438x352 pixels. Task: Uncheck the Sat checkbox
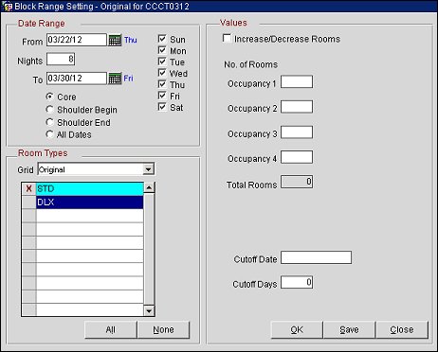pos(162,107)
